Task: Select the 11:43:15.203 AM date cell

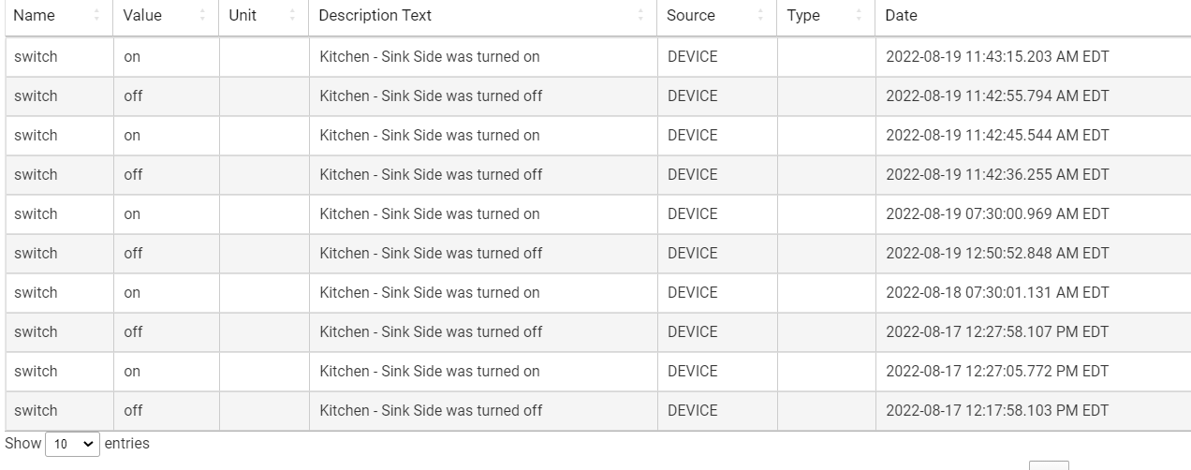Action: tap(997, 56)
